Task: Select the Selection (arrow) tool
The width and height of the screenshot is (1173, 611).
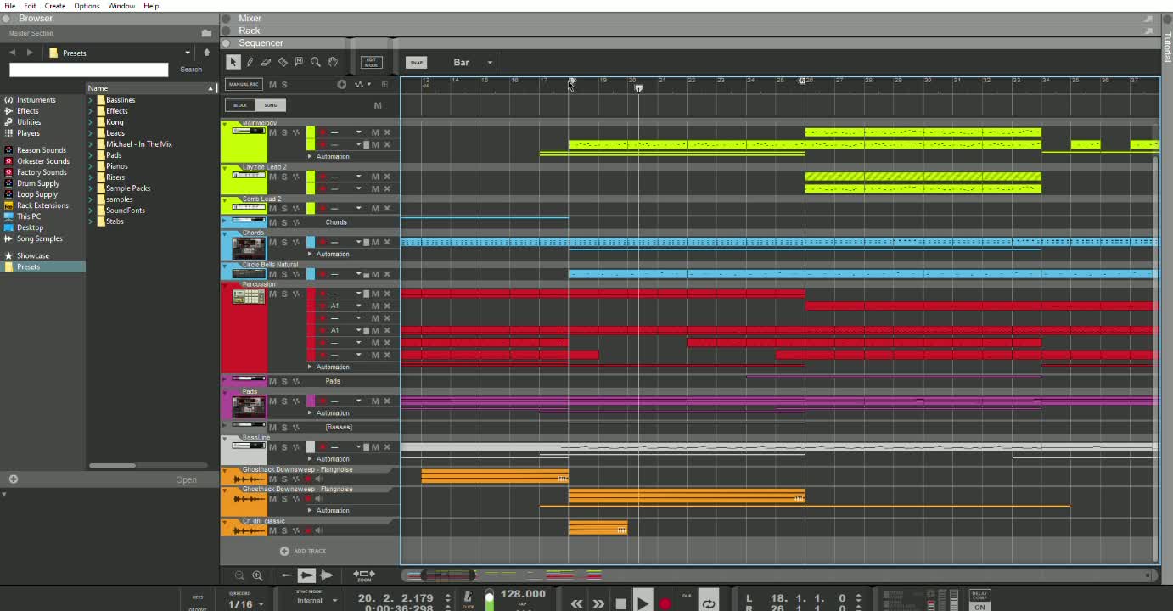Action: pyautogui.click(x=233, y=62)
